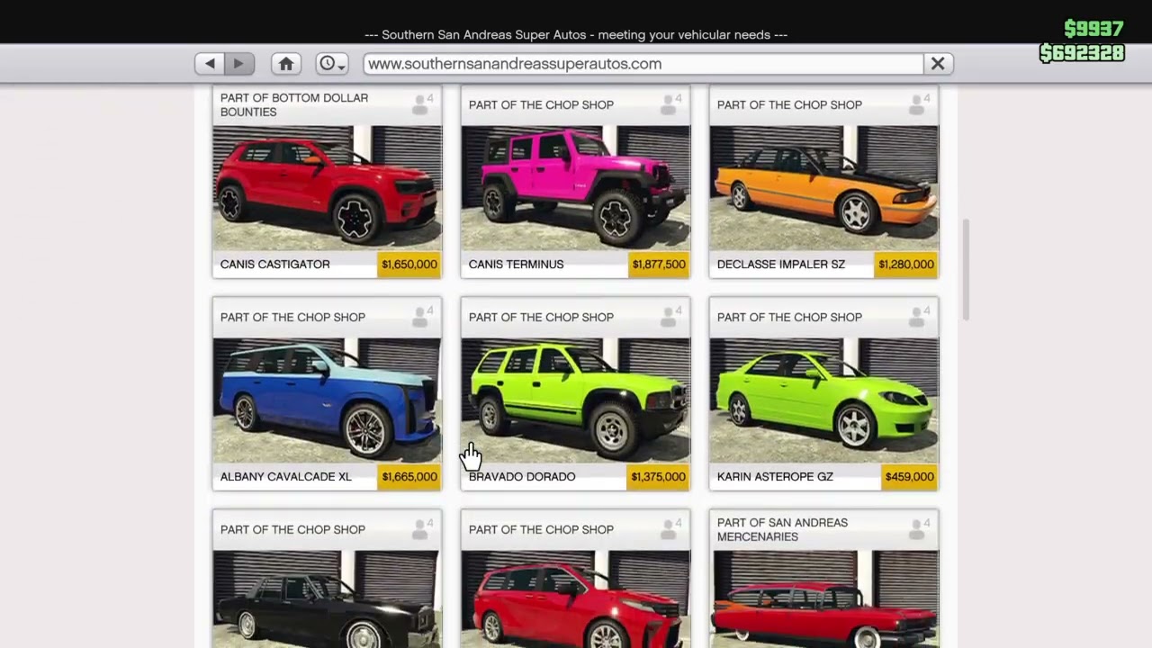This screenshot has height=648, width=1152.
Task: Click the Part of Bottom Dollar Bounties text
Action: pyautogui.click(x=294, y=104)
